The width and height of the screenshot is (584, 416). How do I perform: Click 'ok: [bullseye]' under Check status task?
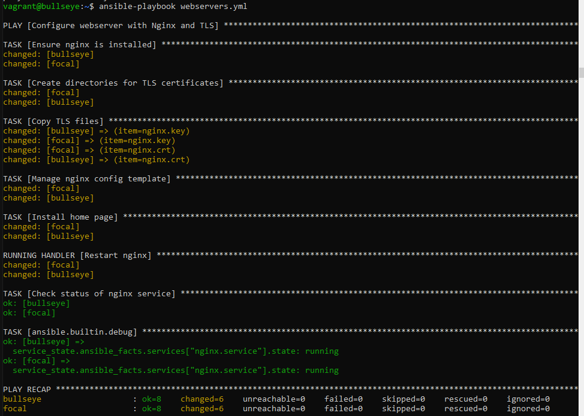click(x=37, y=303)
